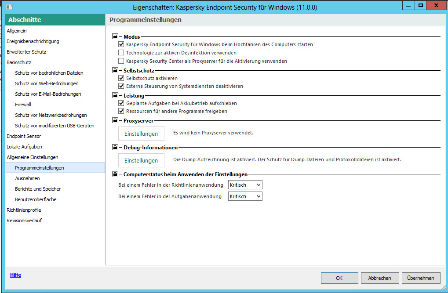Toggle the lock icon beside Debug-Informationen
This screenshot has width=448, height=293.
pyautogui.click(x=115, y=147)
